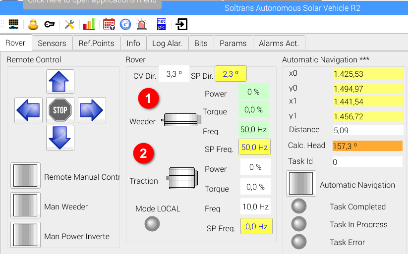Click the Task In Progress indicator light

coord(299,224)
